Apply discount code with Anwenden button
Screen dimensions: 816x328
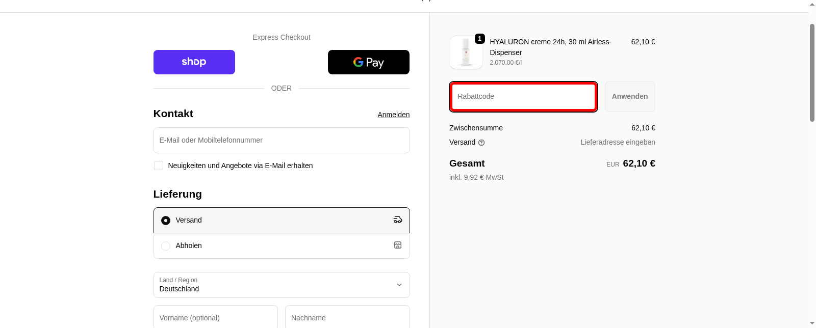click(x=630, y=97)
